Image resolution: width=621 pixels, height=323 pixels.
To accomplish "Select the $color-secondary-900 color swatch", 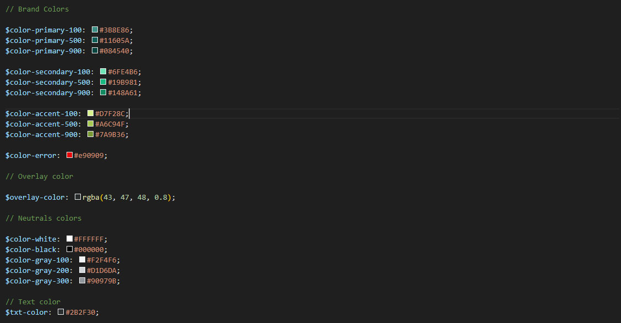I will tap(103, 92).
